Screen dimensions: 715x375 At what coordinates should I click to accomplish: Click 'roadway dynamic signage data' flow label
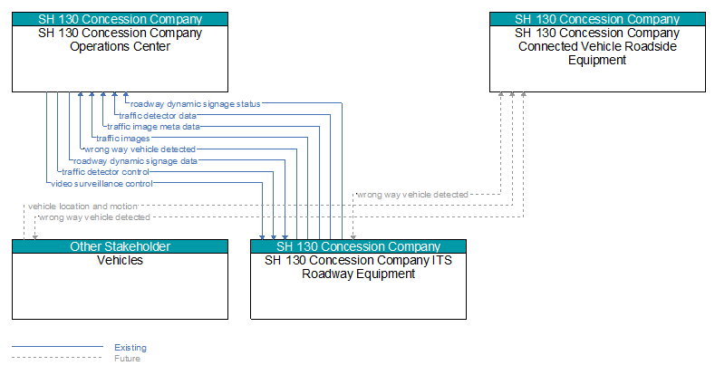[135, 161]
